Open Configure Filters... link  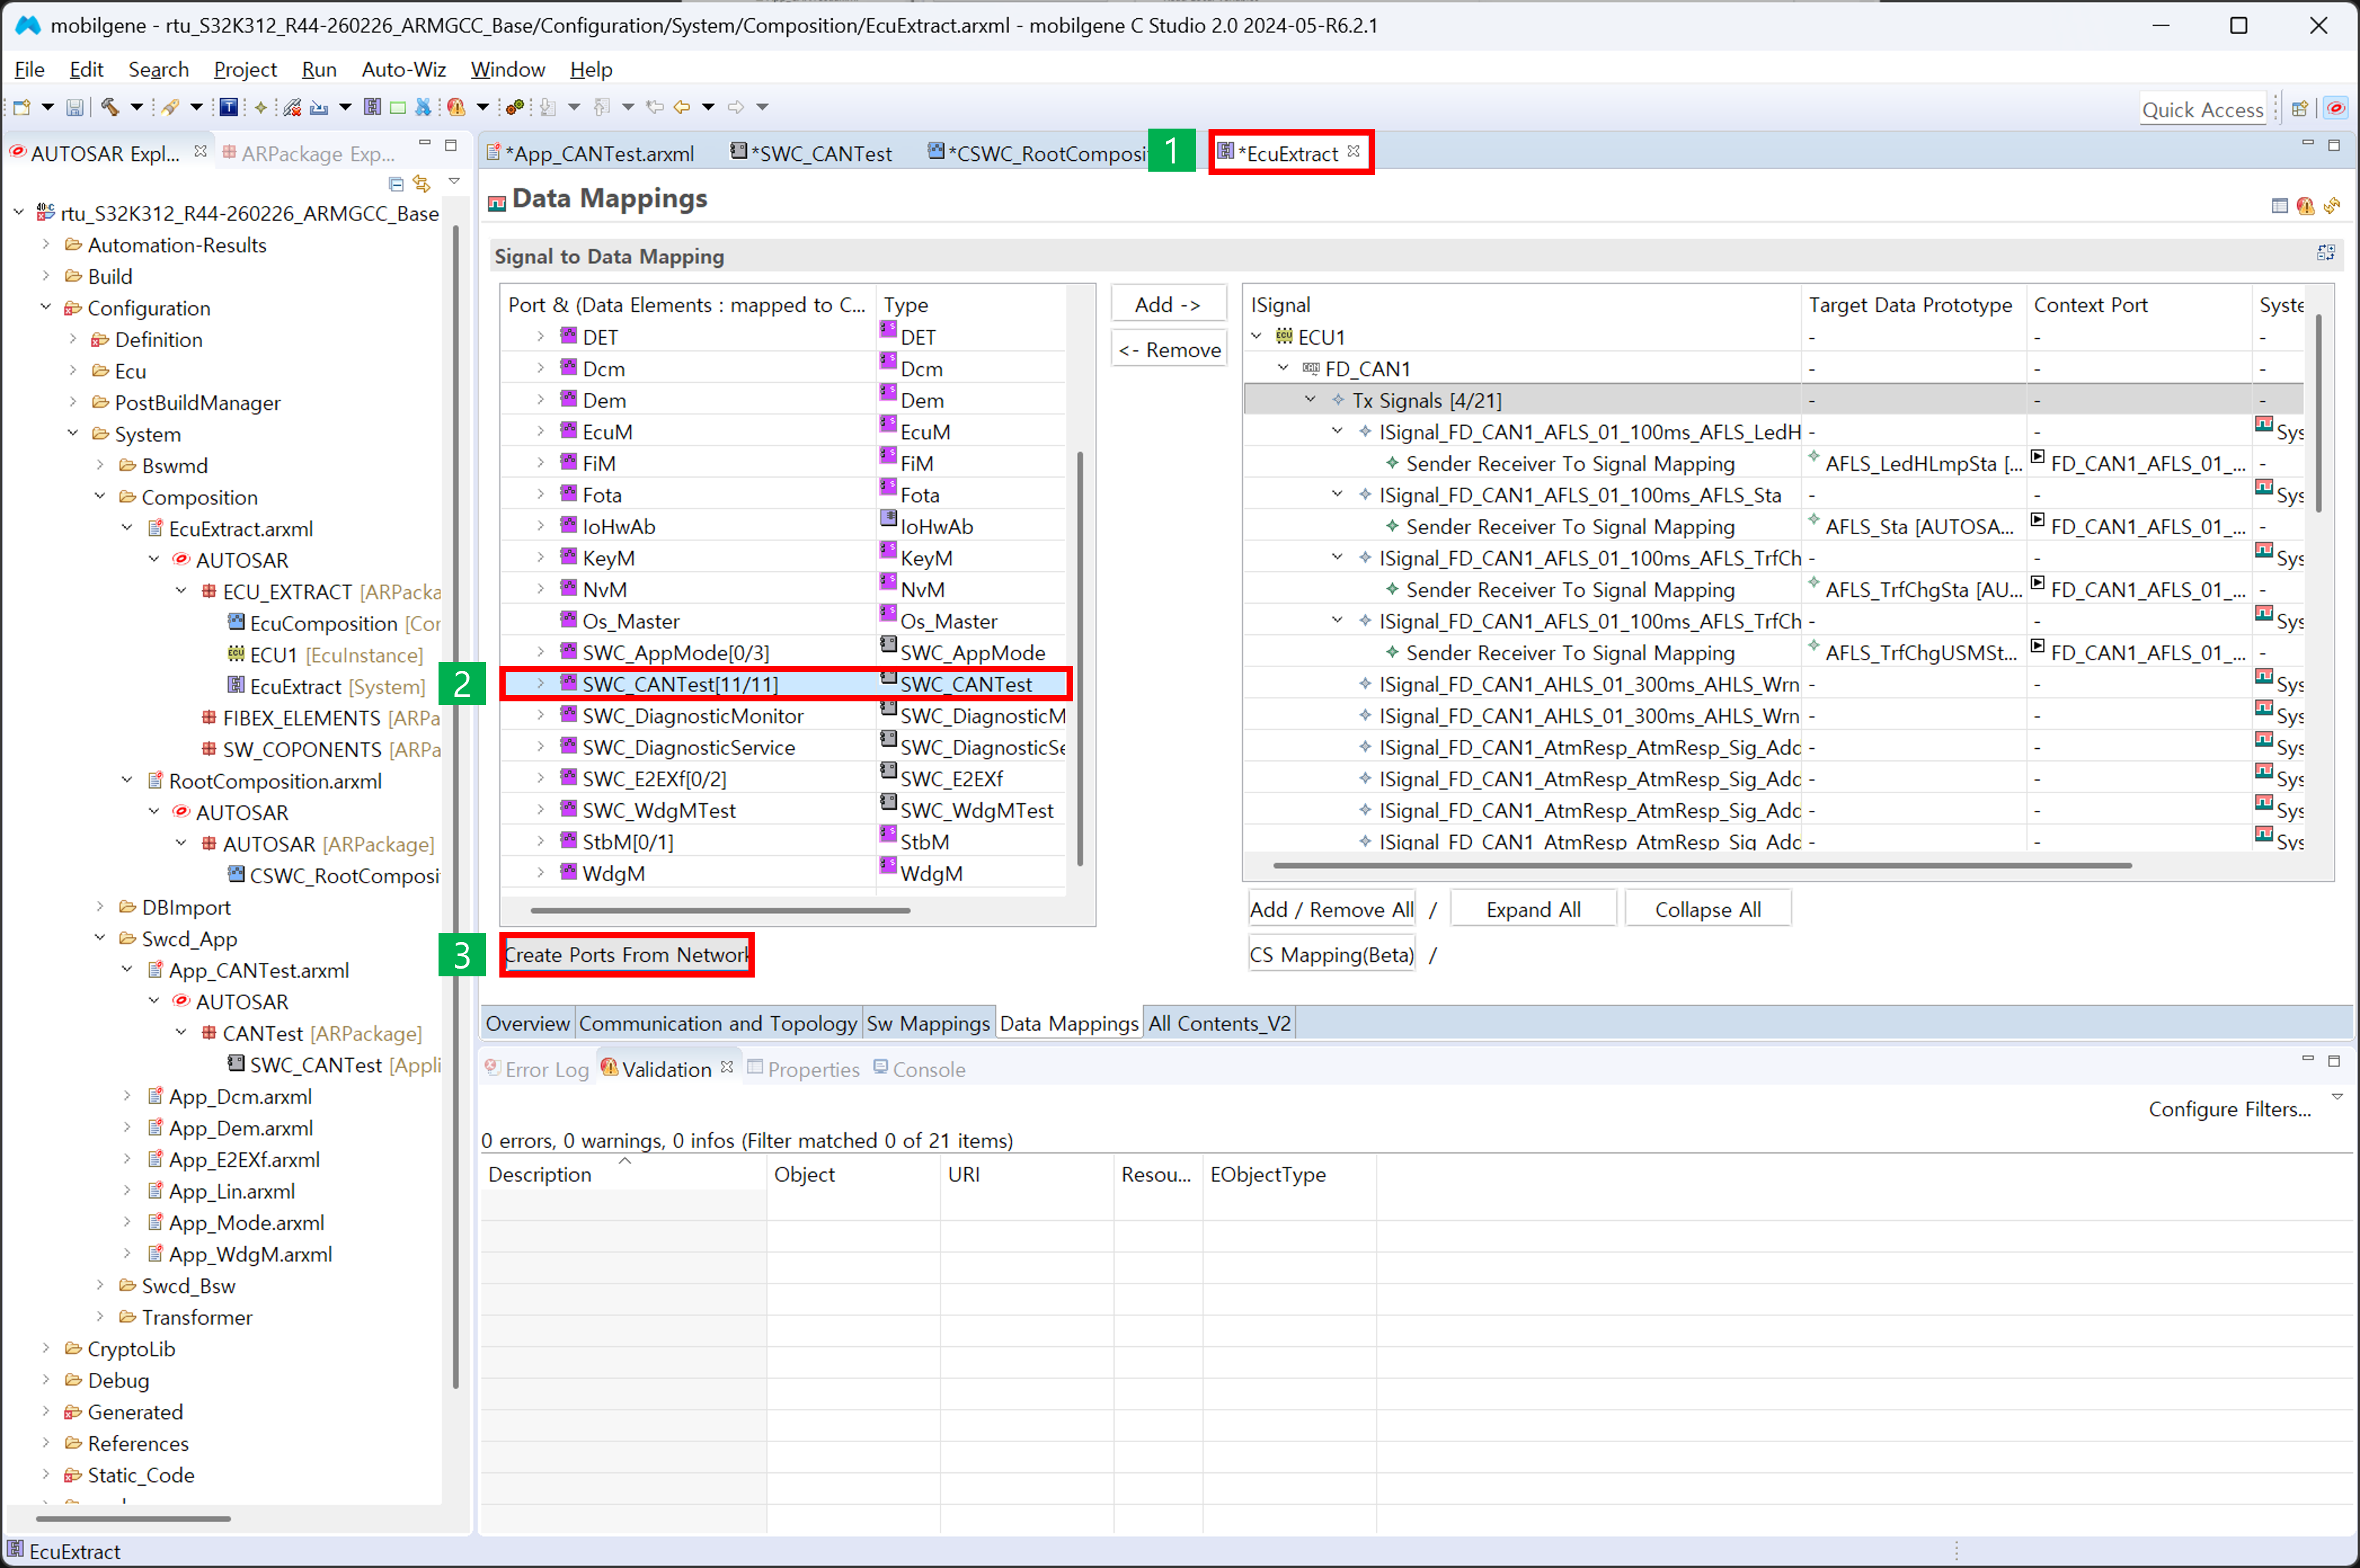point(2229,1109)
